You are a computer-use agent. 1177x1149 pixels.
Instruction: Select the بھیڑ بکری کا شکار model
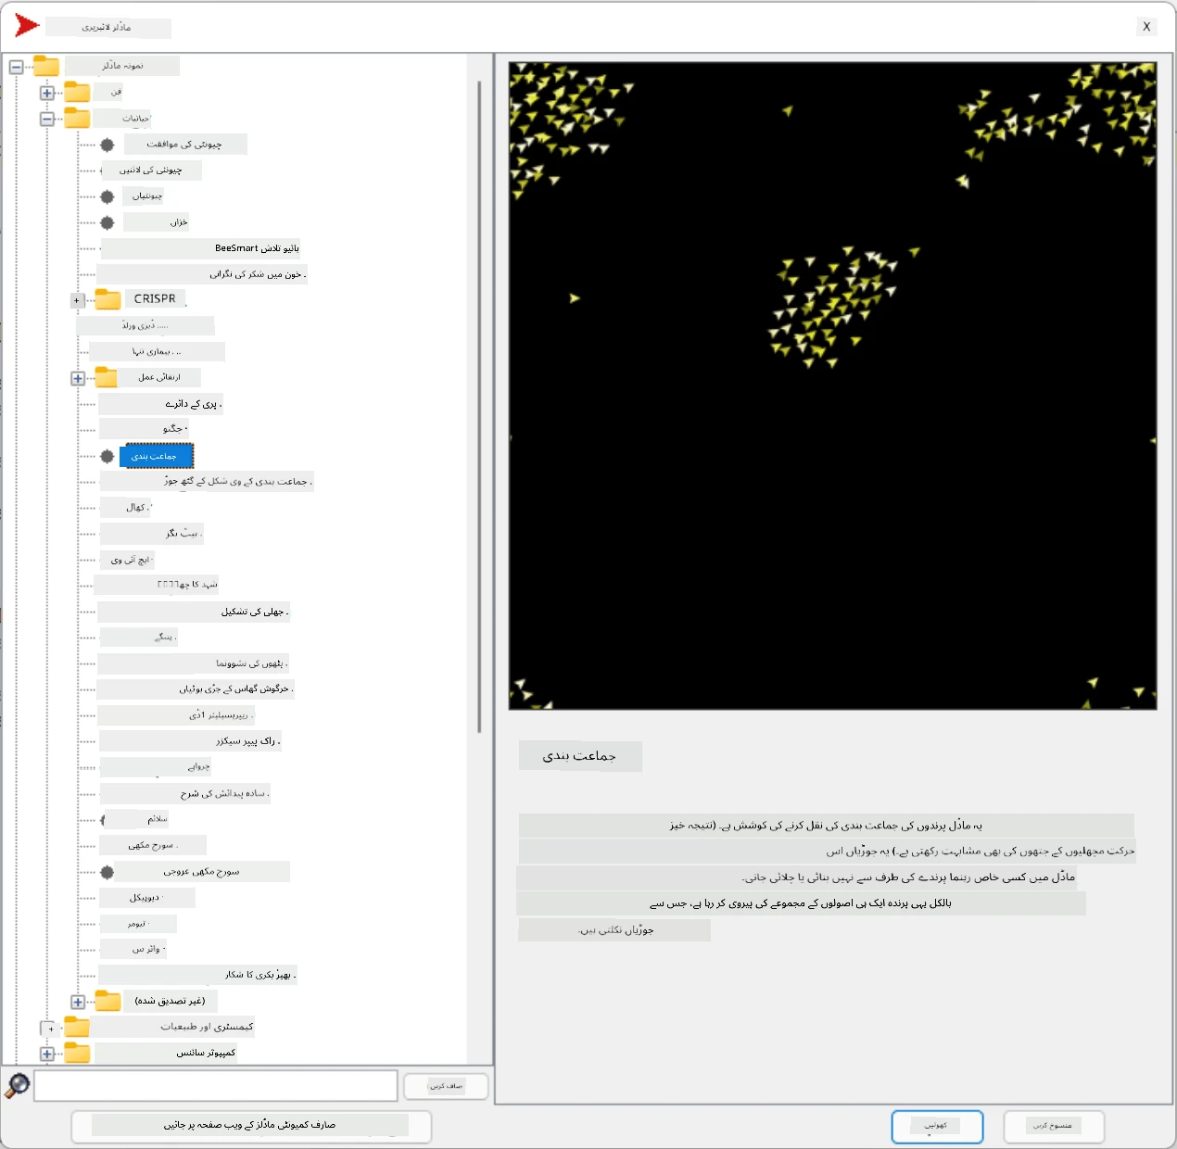click(198, 975)
